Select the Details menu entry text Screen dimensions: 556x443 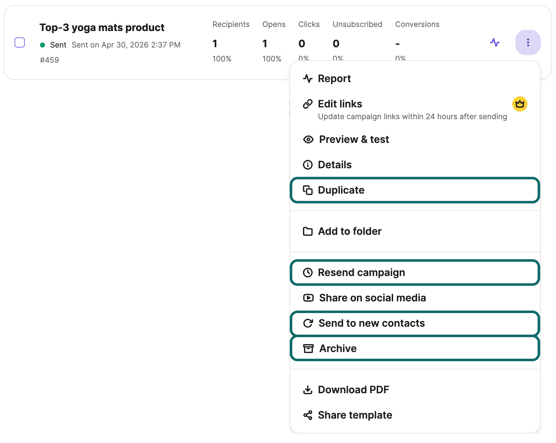click(x=335, y=165)
